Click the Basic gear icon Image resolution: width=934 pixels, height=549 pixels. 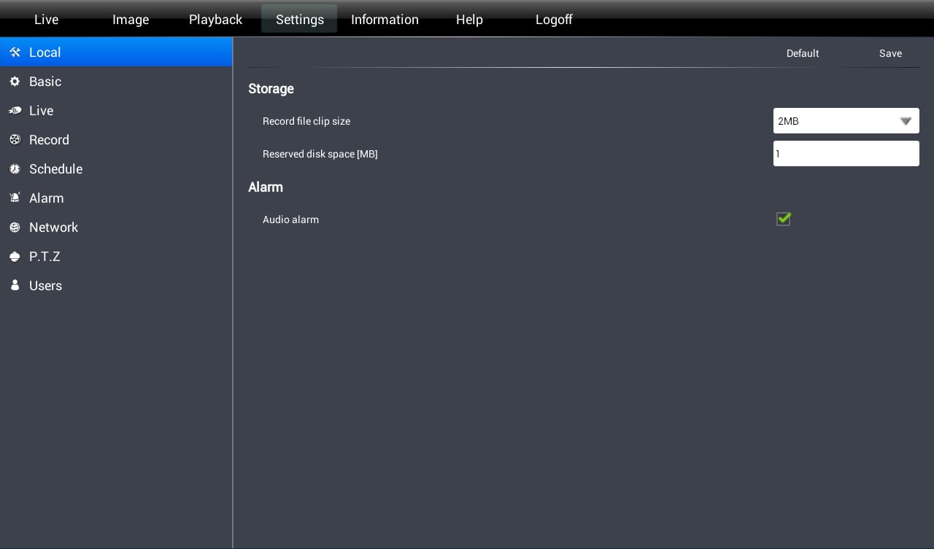[x=15, y=82]
